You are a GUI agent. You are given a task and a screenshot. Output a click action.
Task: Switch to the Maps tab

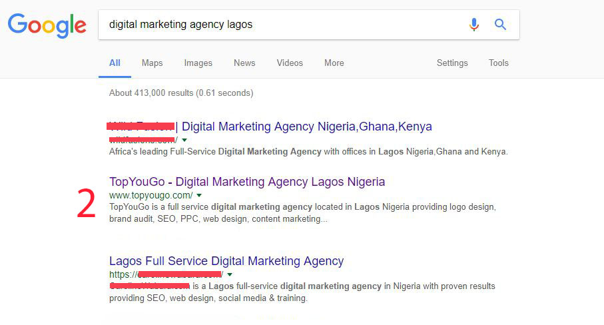pos(152,63)
